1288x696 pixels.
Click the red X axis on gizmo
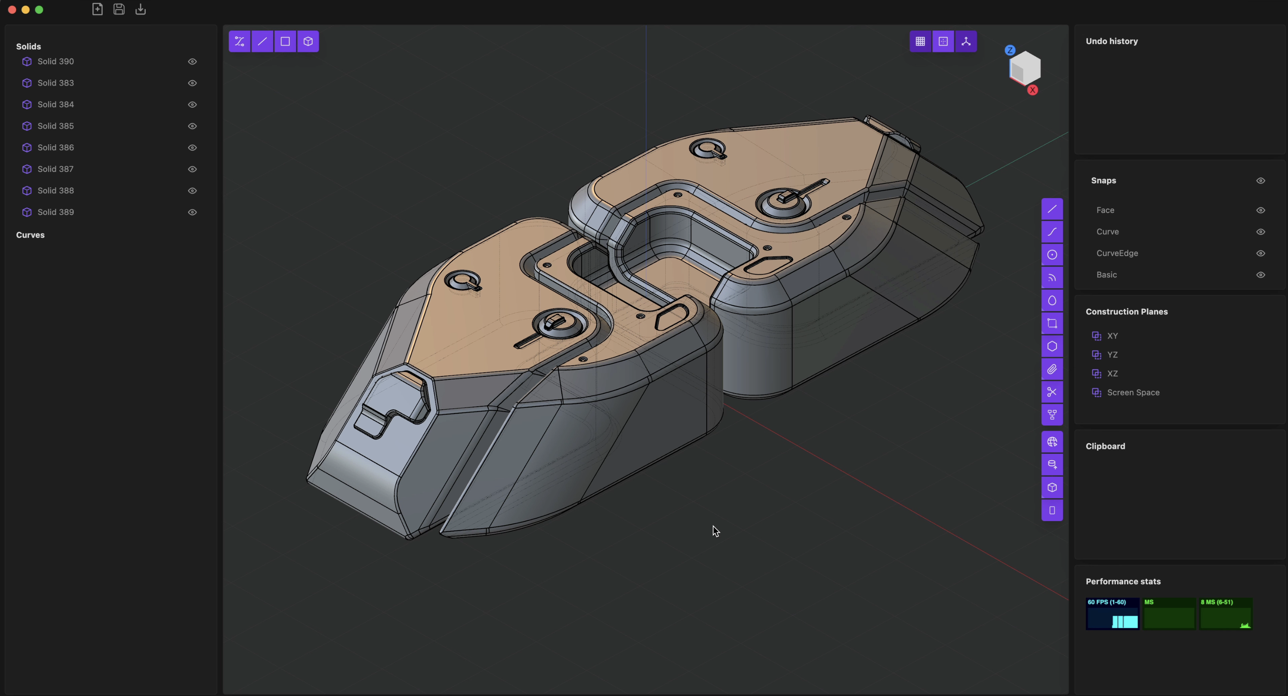[1032, 90]
